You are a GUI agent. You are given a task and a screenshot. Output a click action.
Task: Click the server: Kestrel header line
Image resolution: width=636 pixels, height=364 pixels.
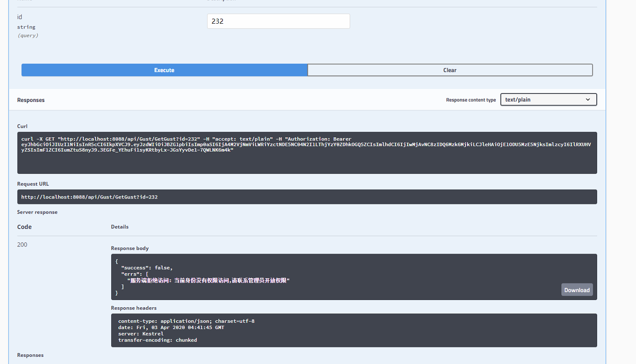pyautogui.click(x=141, y=334)
